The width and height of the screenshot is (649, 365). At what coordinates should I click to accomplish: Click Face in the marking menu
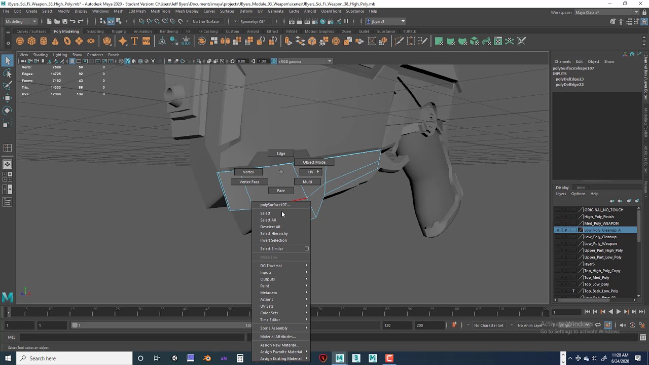click(281, 191)
